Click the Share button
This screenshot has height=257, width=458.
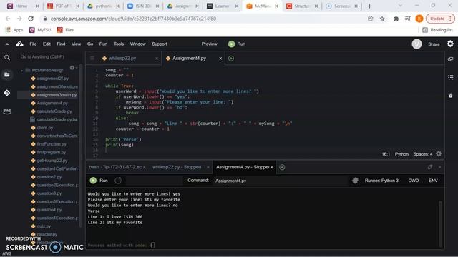click(434, 44)
